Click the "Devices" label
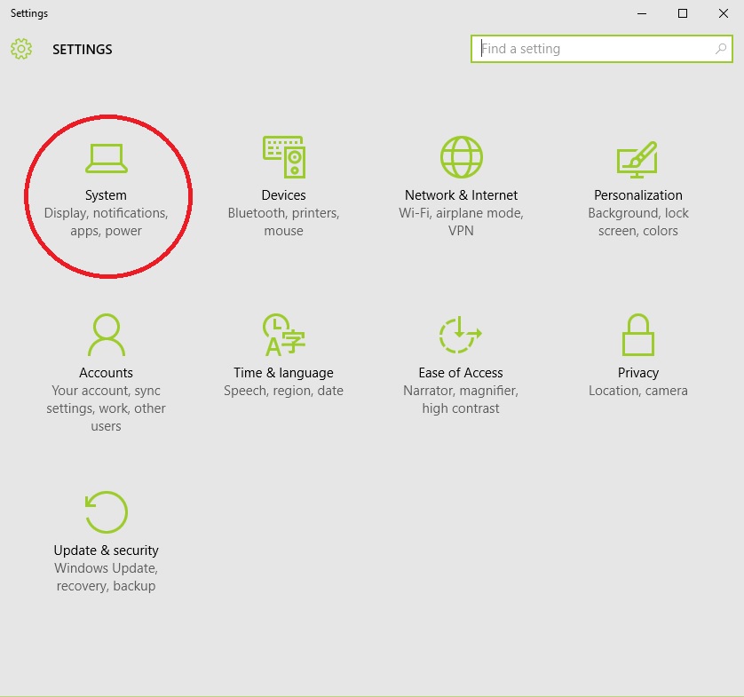The width and height of the screenshot is (744, 697). pos(284,195)
